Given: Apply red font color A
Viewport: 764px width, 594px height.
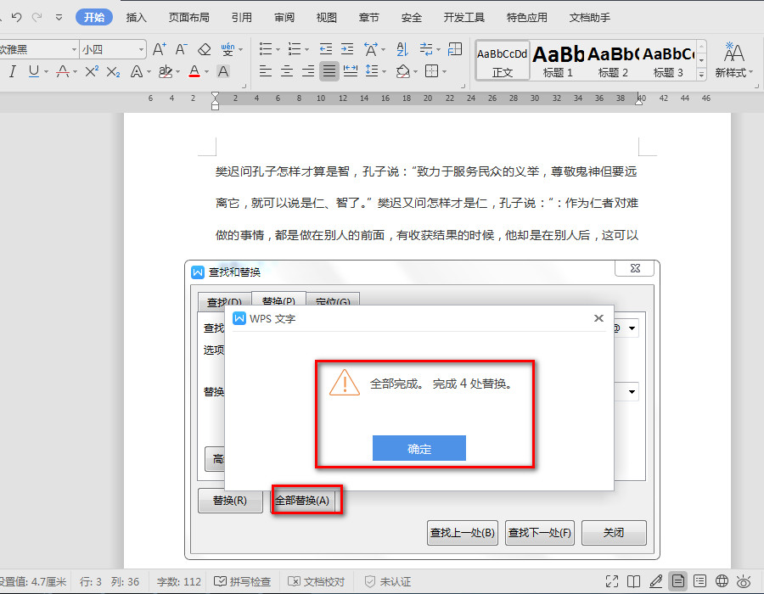Looking at the screenshot, I should click(x=194, y=72).
